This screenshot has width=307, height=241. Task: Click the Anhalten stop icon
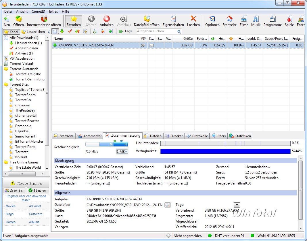coord(106,19)
